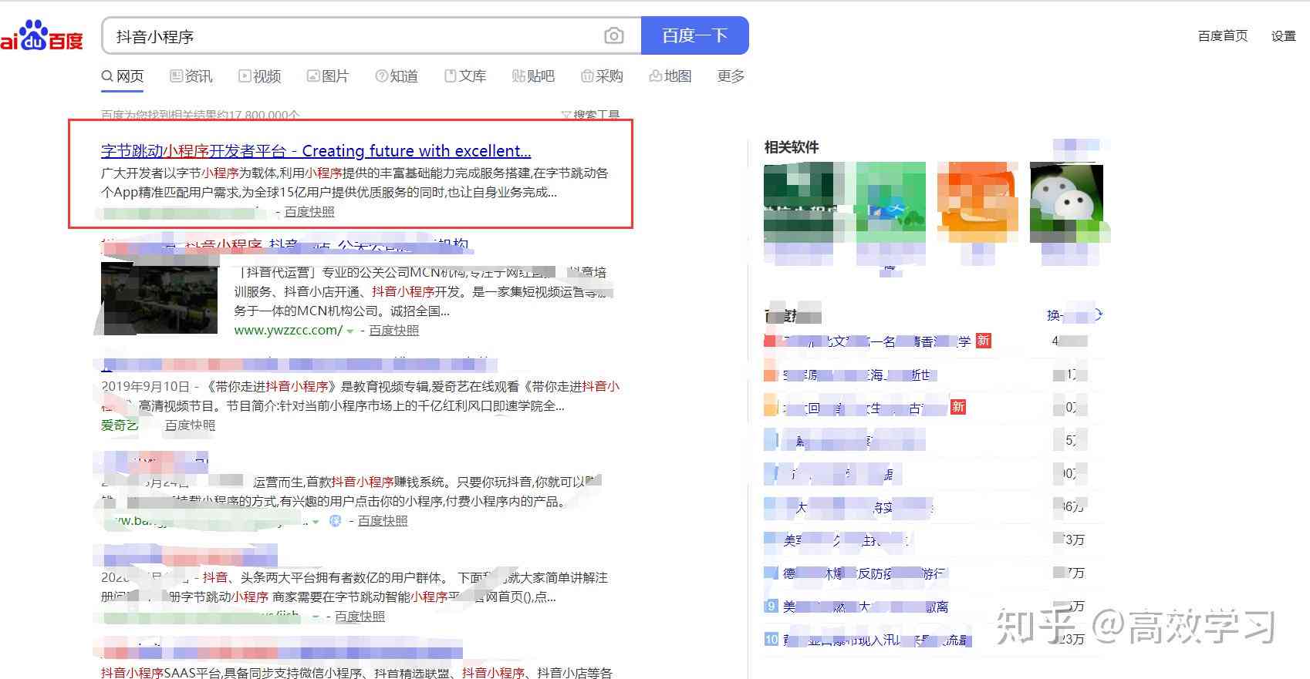
Task: Open 搜索工具 filter
Action: tap(590, 115)
